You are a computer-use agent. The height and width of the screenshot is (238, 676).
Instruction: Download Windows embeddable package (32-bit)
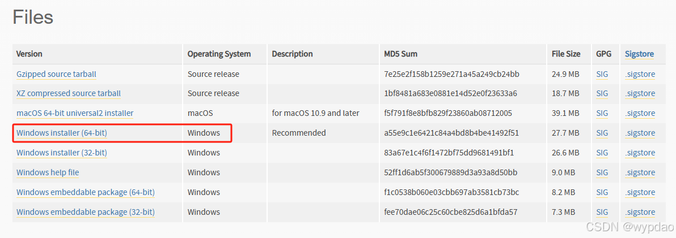pyautogui.click(x=86, y=212)
